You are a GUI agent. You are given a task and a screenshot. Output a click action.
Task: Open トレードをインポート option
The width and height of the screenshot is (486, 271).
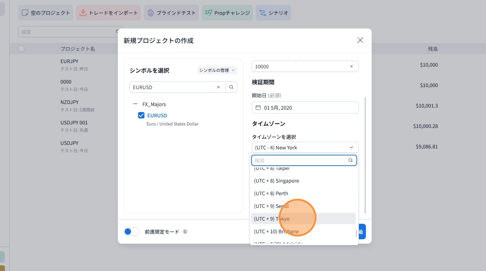[108, 13]
